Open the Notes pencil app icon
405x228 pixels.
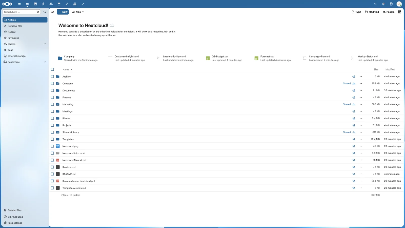[x=67, y=4]
